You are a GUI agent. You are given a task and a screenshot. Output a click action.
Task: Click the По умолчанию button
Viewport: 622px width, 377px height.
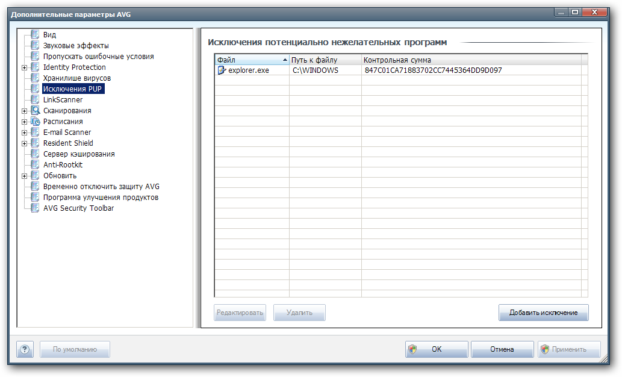[75, 349]
